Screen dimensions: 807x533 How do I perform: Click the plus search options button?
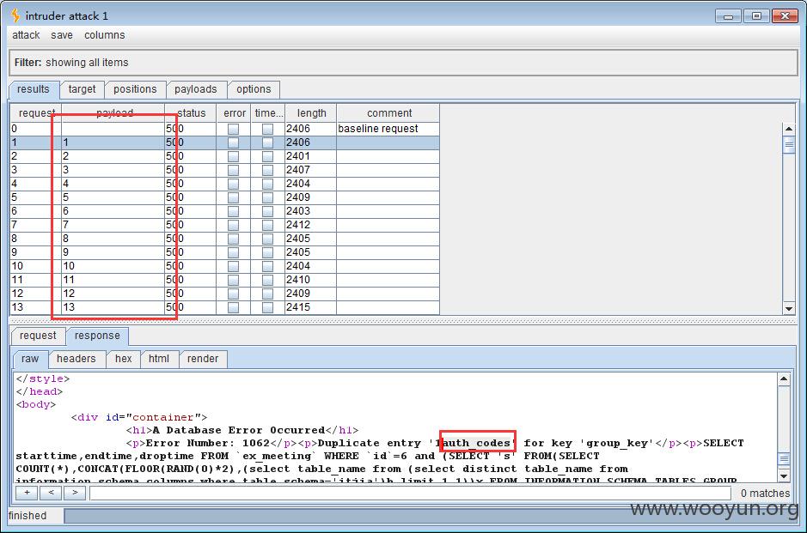pos(27,493)
